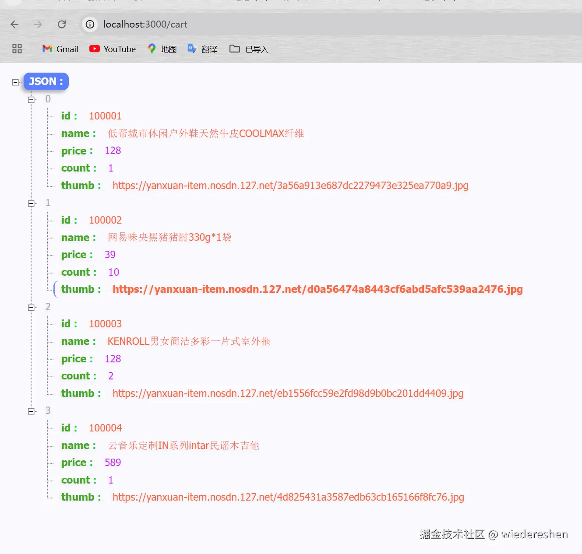Open the thumb URL ending 9aa2476.jpg

click(x=317, y=289)
